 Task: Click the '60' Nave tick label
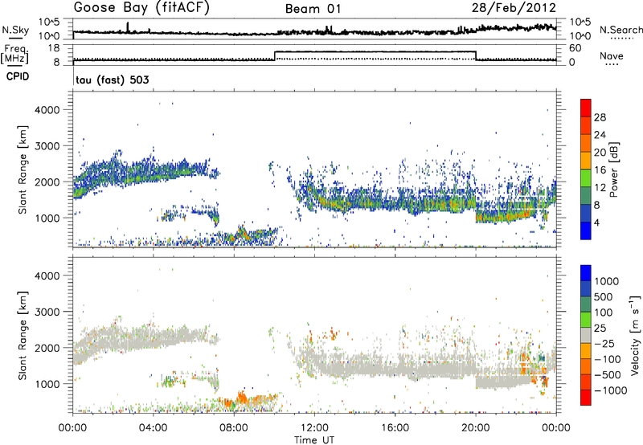click(575, 48)
